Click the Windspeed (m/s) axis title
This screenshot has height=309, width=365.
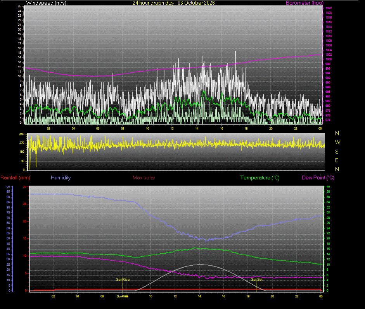46,3
